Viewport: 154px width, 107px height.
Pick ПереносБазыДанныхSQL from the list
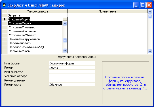tap(35, 47)
